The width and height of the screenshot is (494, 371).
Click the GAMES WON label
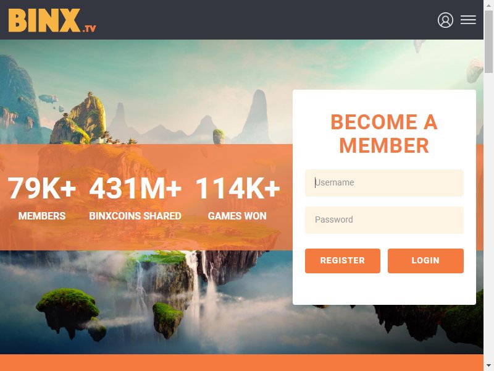click(x=237, y=216)
